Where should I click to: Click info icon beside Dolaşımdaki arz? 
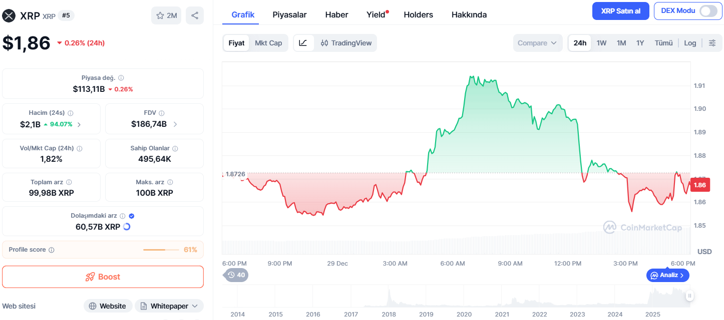coord(123,216)
